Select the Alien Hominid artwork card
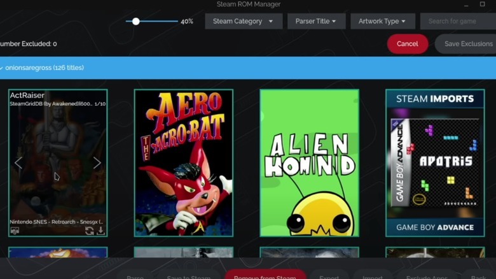Viewport: 496px width, 279px height. [310, 163]
